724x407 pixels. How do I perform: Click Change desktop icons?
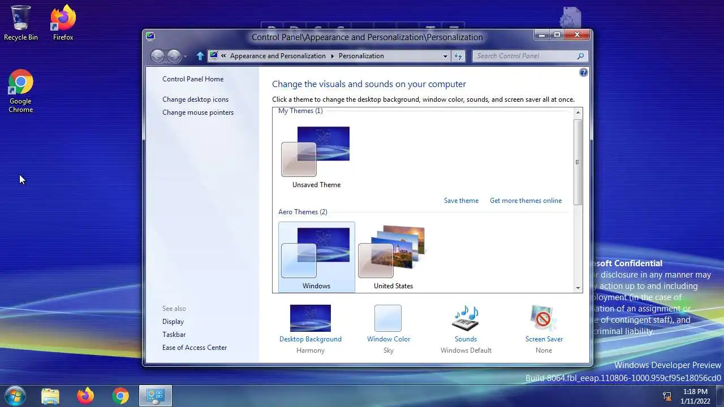pyautogui.click(x=196, y=99)
